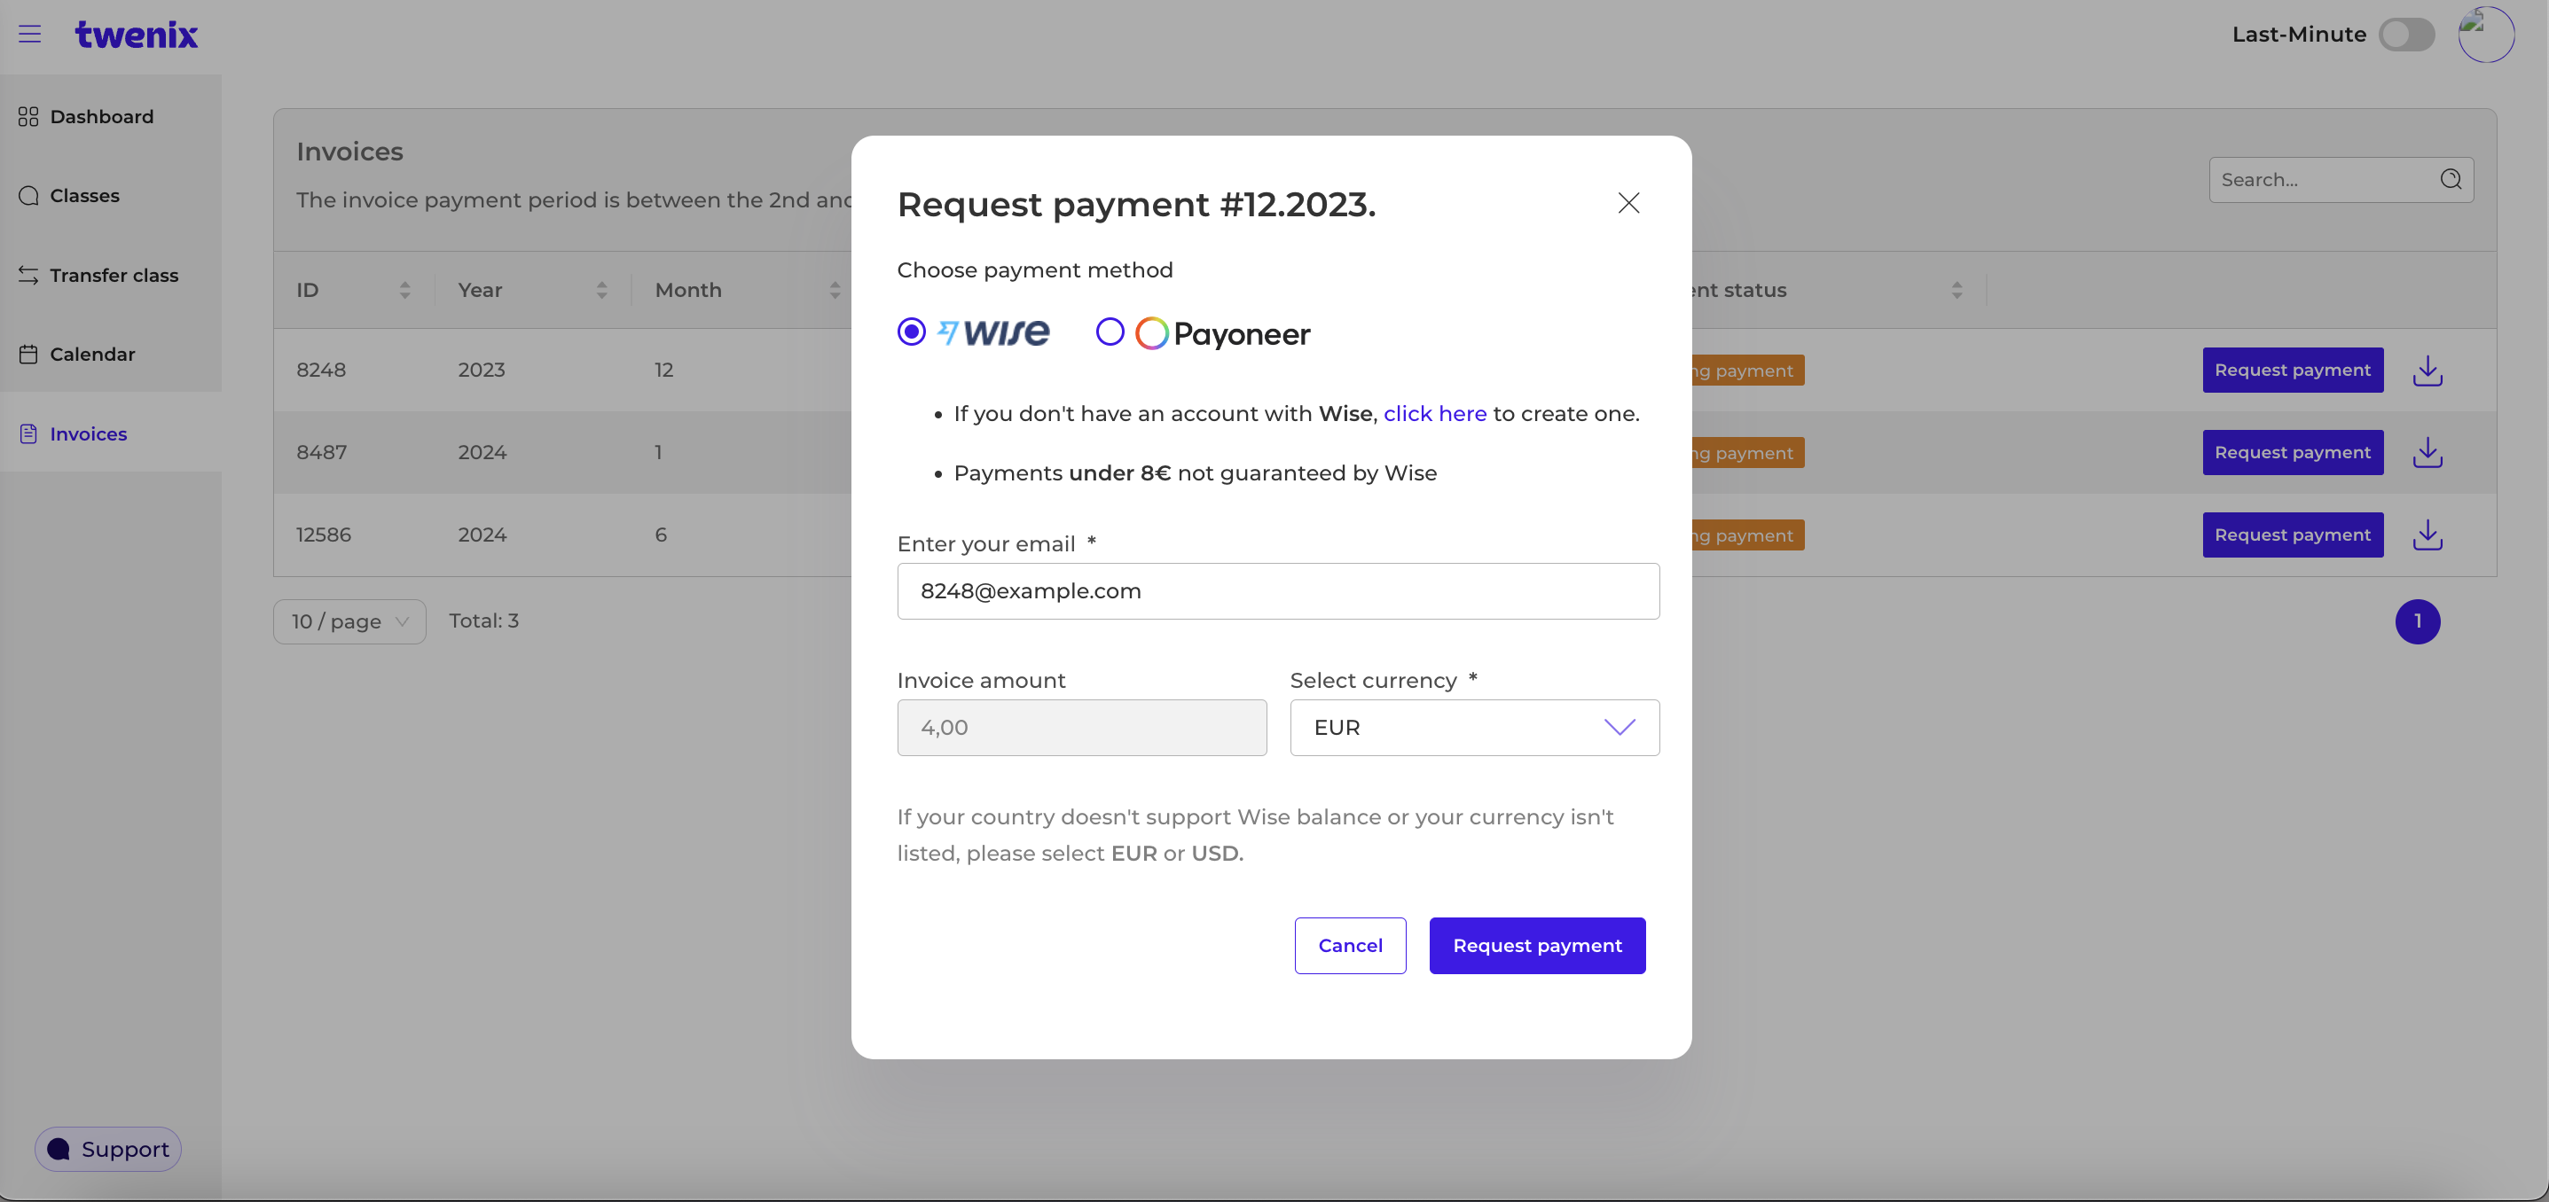Select the Dashboard grid icon
This screenshot has height=1202, width=2549.
pos(27,116)
